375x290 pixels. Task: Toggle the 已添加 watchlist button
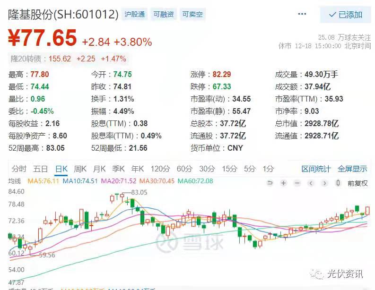point(345,15)
